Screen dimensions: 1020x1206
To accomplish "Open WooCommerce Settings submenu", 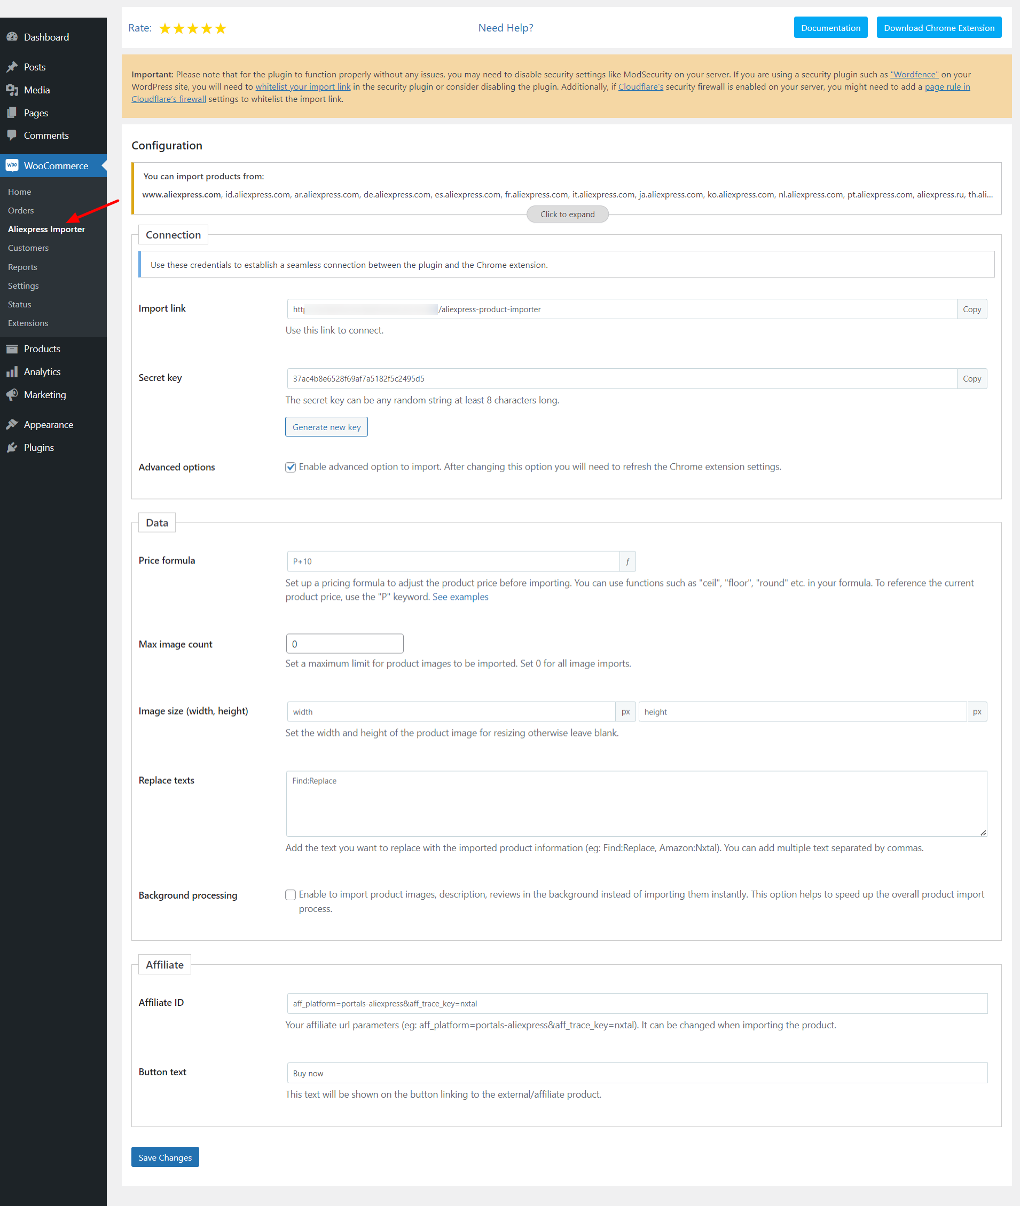I will 23,285.
